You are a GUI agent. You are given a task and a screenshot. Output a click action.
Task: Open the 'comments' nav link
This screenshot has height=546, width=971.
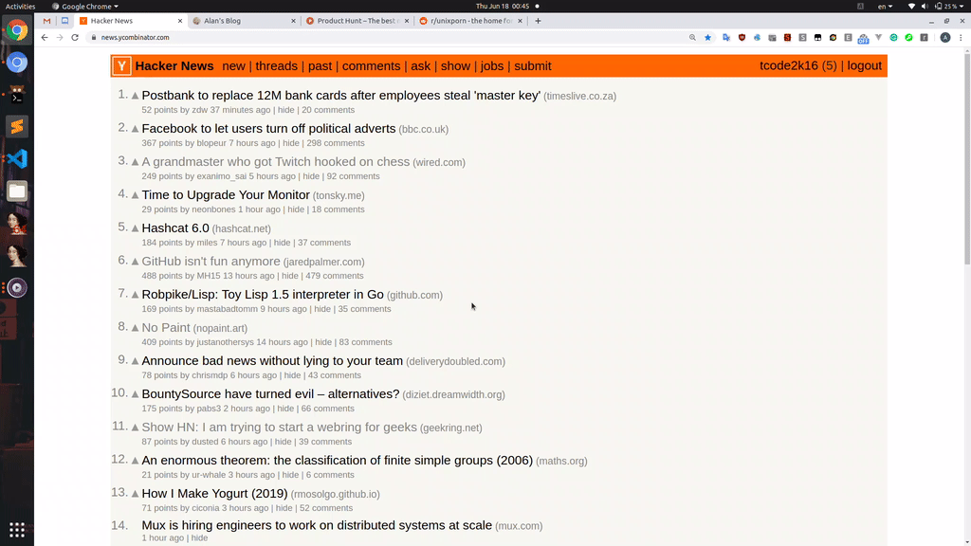pos(371,66)
